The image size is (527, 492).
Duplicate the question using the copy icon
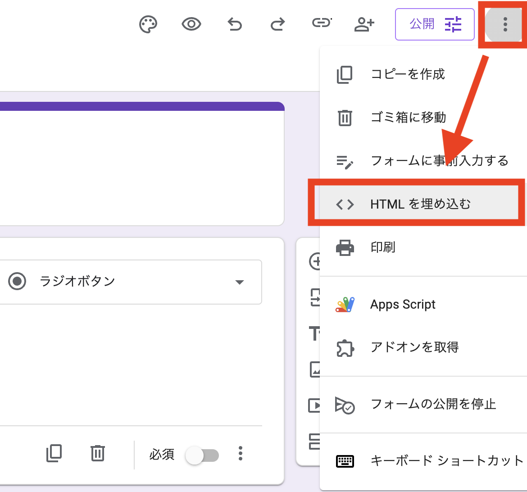click(x=54, y=453)
